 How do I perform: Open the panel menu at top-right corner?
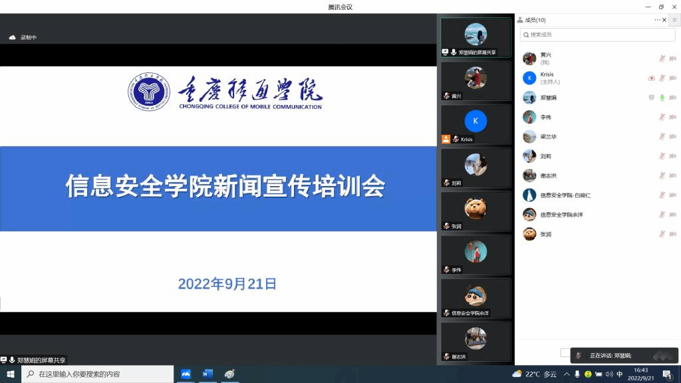coord(674,20)
